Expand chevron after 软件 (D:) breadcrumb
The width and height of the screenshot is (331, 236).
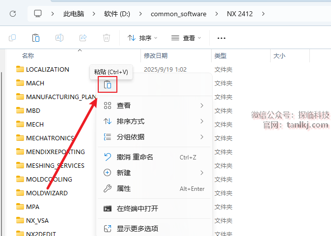click(x=140, y=14)
